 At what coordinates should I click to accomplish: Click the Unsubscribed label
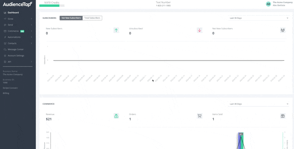coord(136,29)
